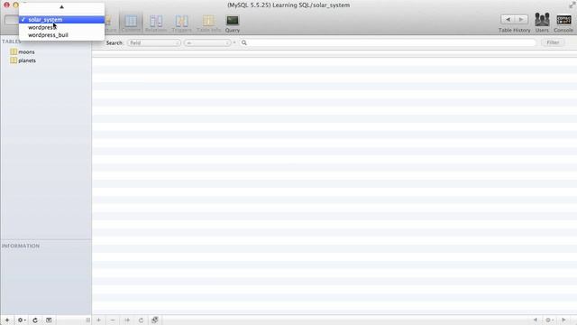Reload the table content
Viewport: 577px width, 325px height.
coord(141,320)
